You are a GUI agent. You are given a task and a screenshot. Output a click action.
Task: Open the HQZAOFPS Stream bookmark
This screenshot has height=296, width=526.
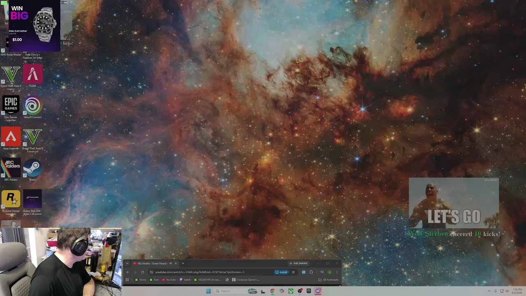coord(208,280)
